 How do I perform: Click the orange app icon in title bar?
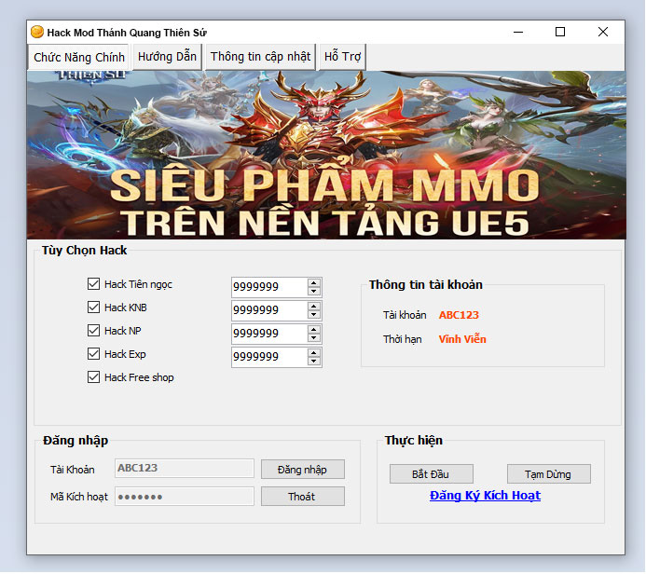point(37,32)
